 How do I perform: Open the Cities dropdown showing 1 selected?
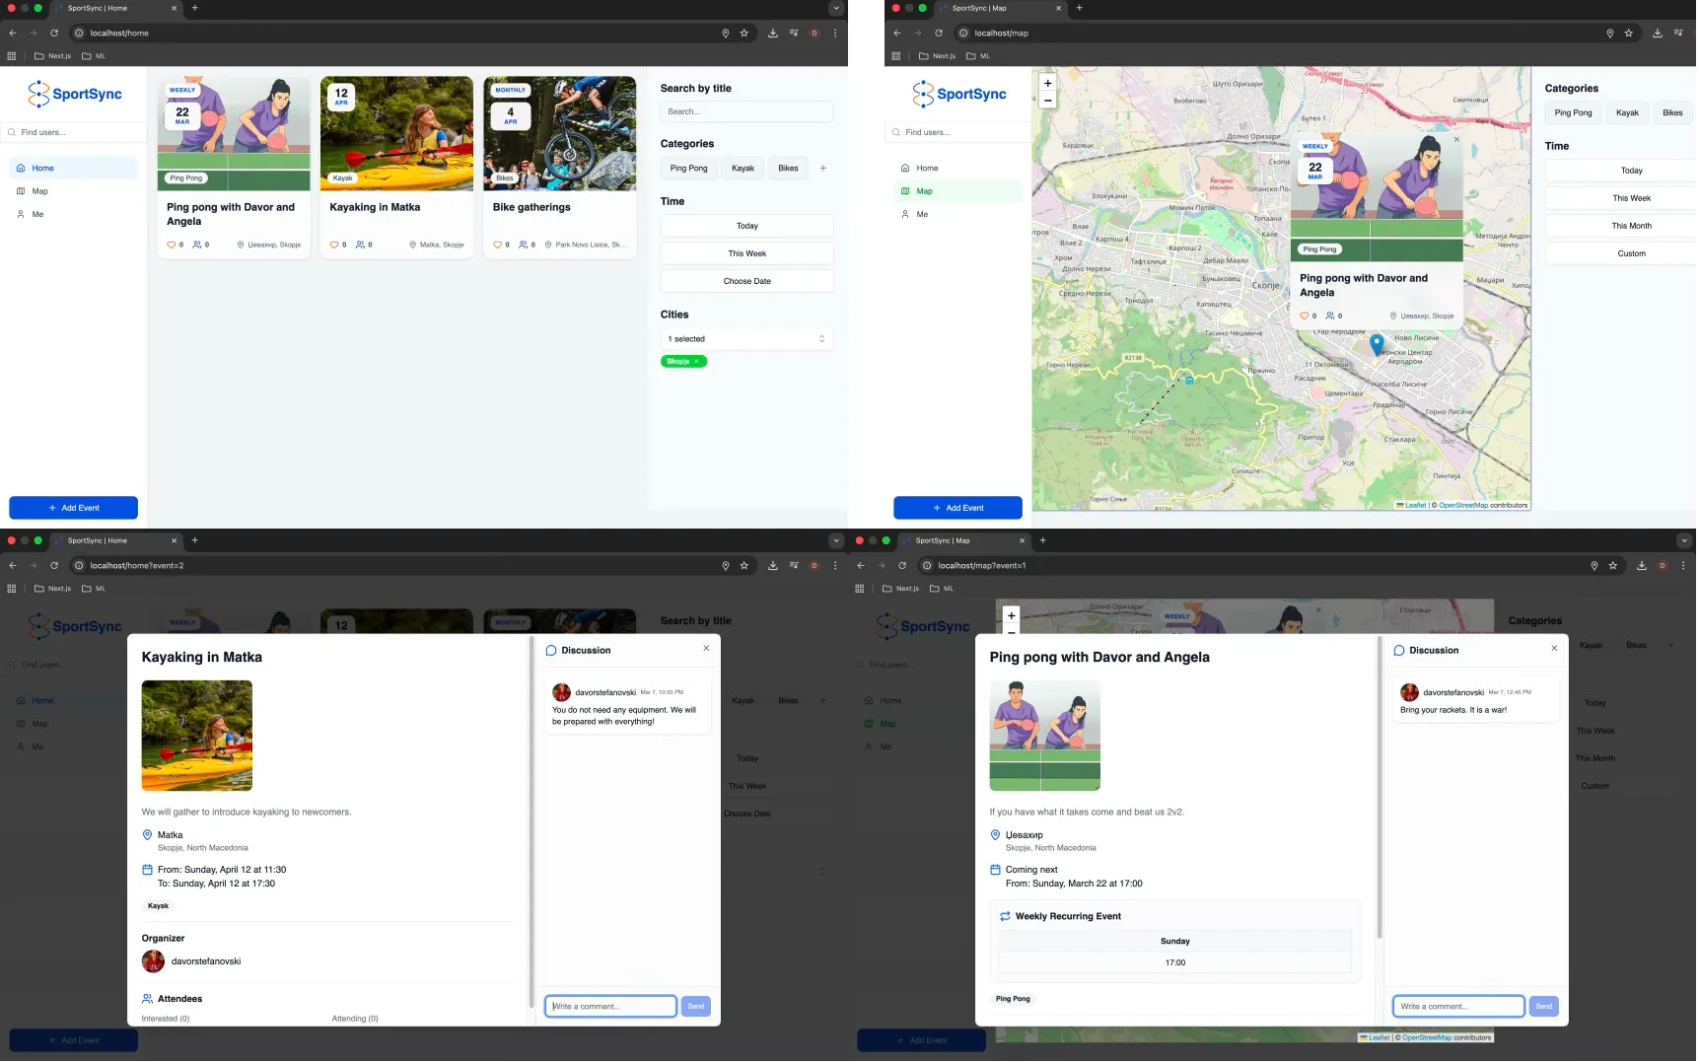pos(748,340)
